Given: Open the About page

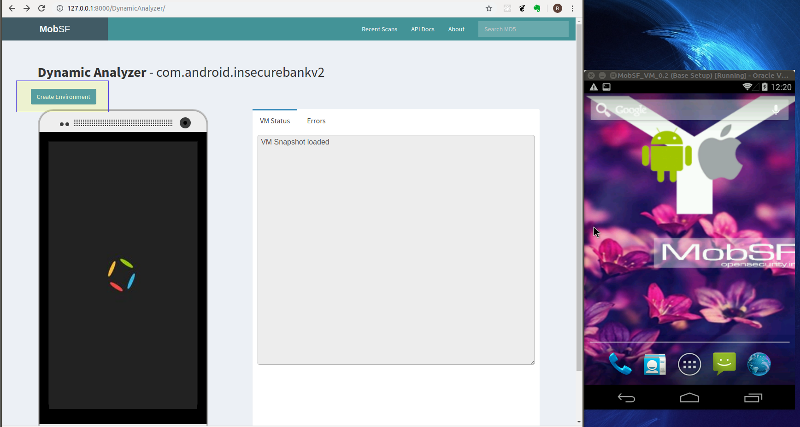Looking at the screenshot, I should [456, 29].
